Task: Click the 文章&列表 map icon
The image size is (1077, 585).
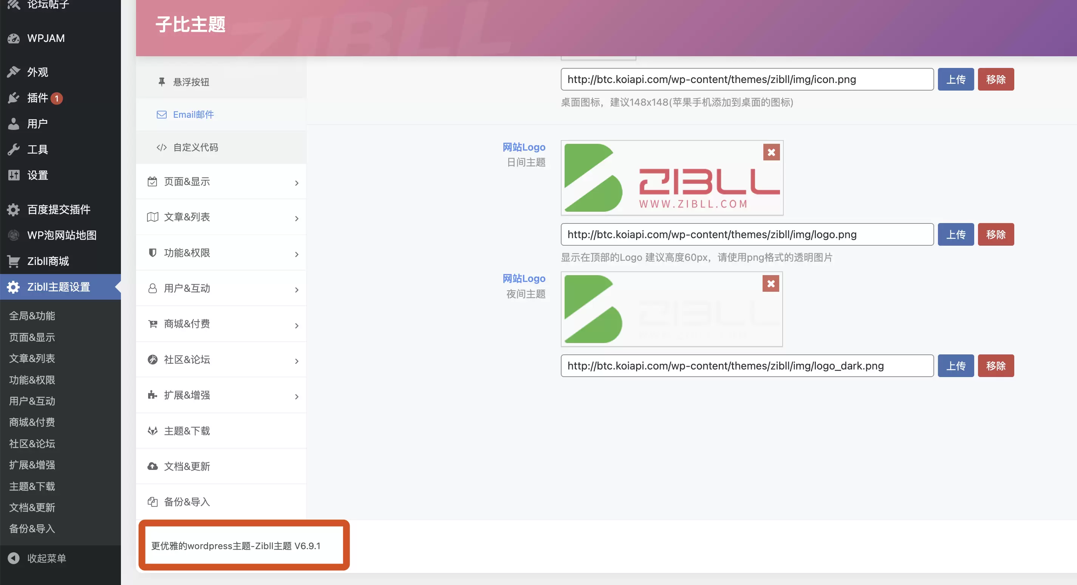Action: pyautogui.click(x=153, y=217)
